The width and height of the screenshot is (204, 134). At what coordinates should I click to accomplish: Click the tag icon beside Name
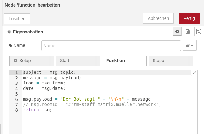pos(10,45)
